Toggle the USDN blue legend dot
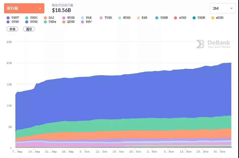The width and height of the screenshot is (239, 158). point(157,18)
